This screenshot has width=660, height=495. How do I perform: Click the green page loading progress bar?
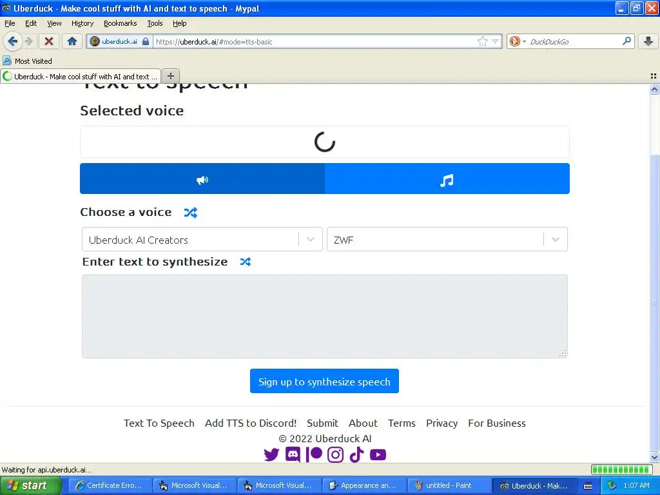coord(622,470)
